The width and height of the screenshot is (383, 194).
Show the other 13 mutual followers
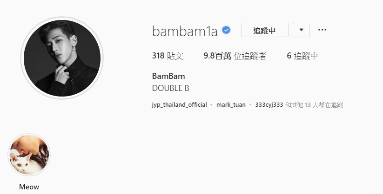tap(314, 105)
